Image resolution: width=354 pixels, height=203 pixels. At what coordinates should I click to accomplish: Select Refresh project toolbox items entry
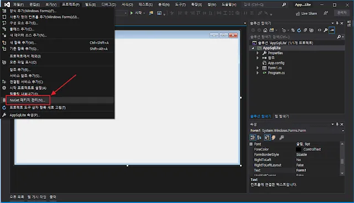(38, 108)
